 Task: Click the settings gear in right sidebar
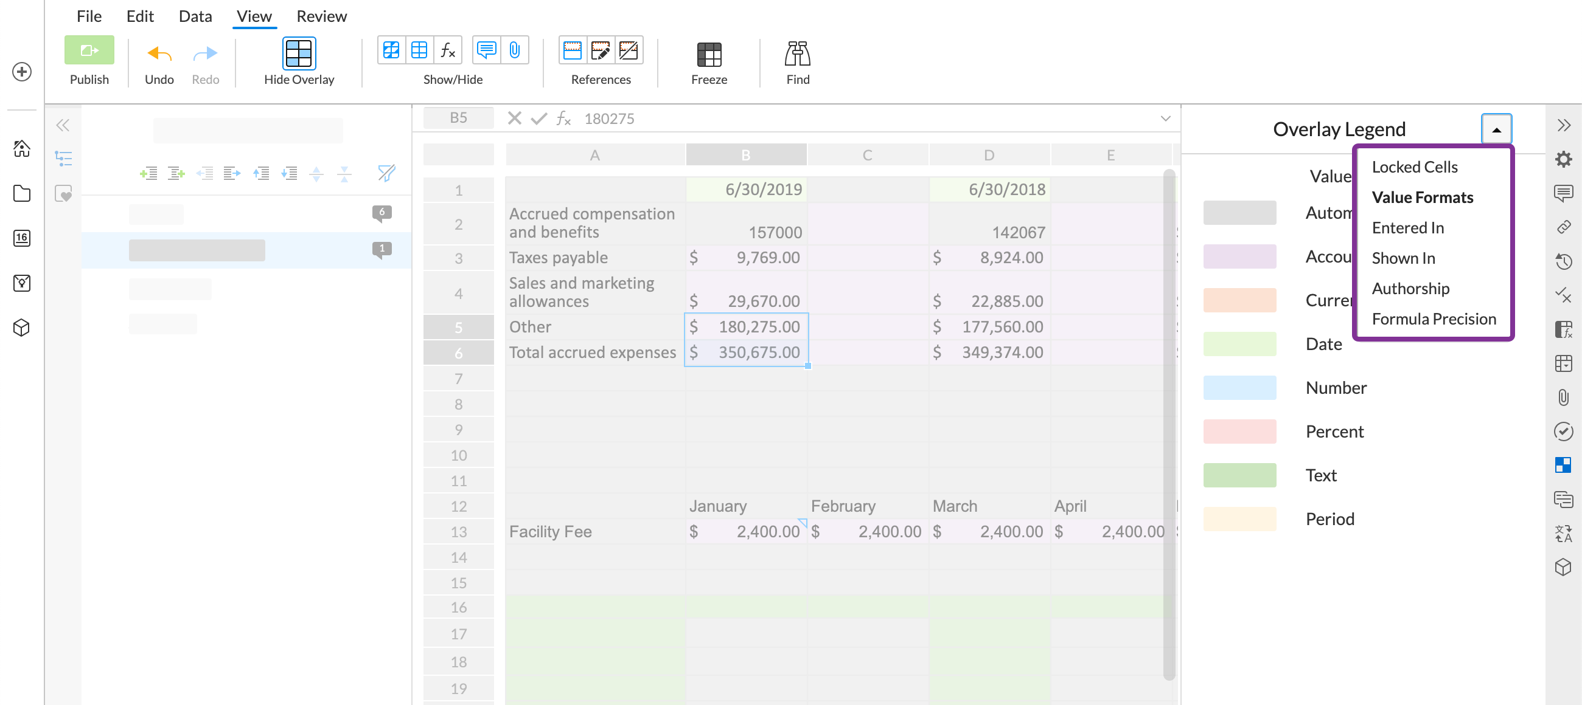[x=1564, y=158]
